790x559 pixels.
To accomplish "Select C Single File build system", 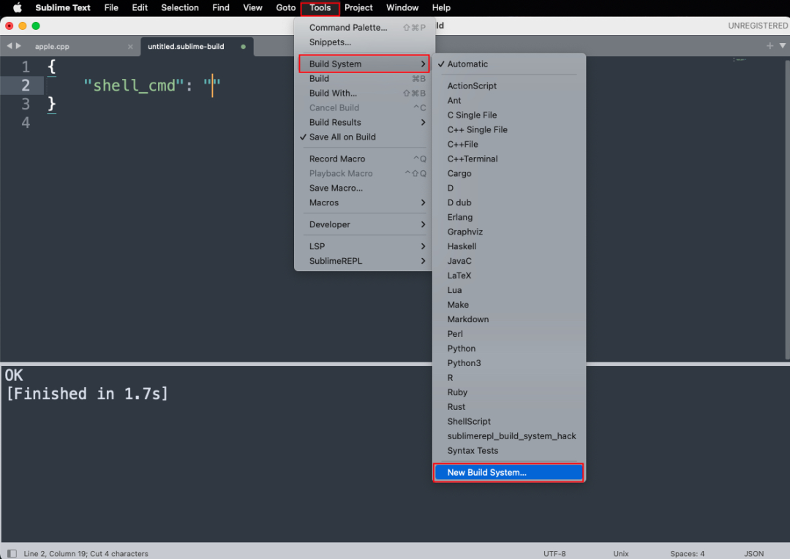I will (x=509, y=115).
